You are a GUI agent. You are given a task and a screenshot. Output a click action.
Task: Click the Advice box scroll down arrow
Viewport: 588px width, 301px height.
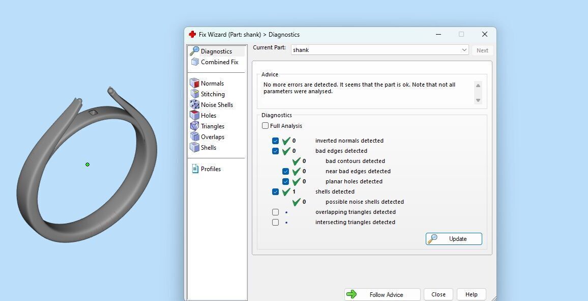click(478, 100)
